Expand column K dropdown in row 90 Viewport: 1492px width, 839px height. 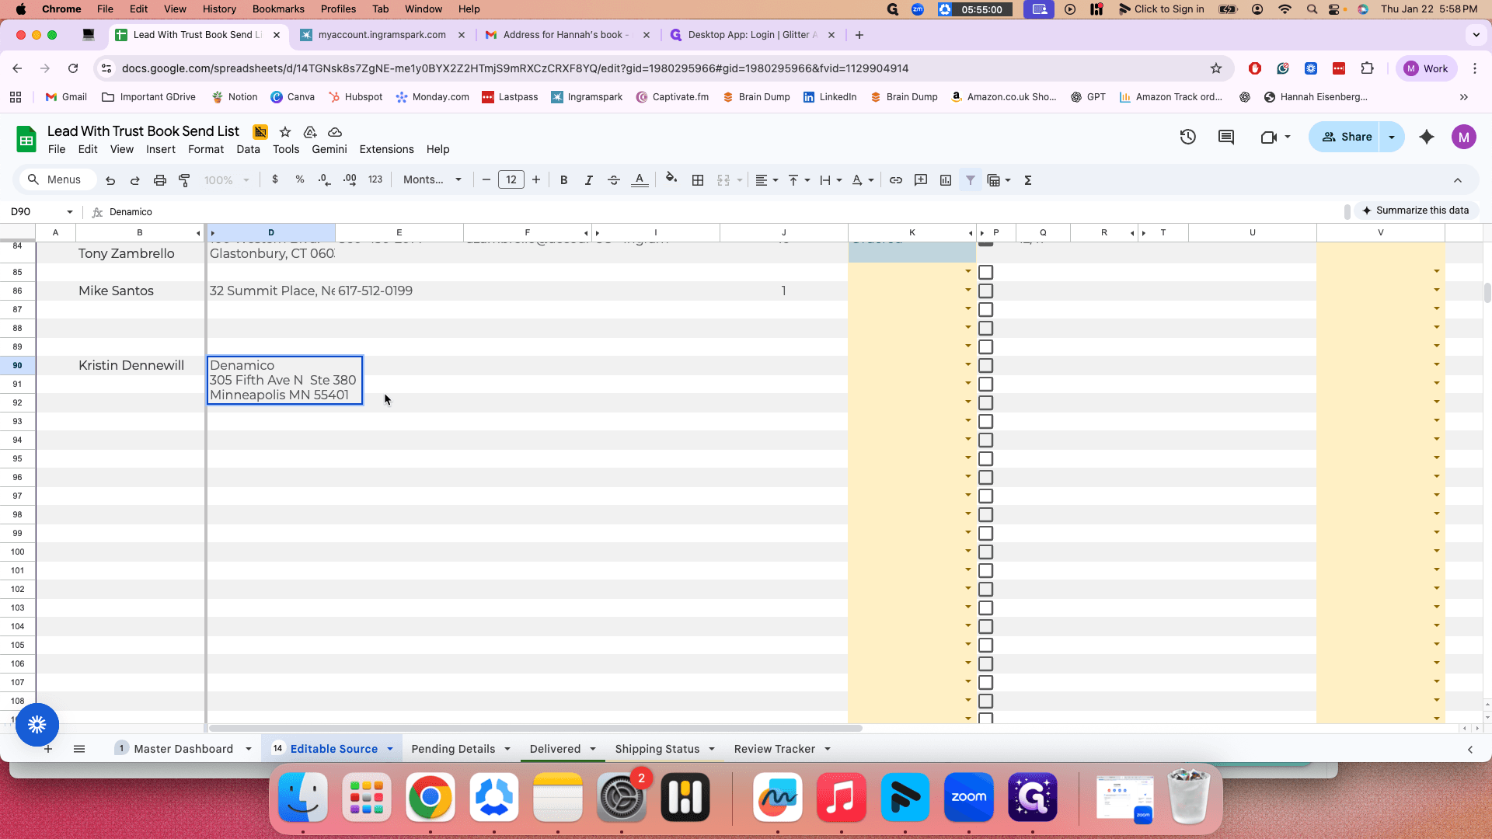(968, 364)
